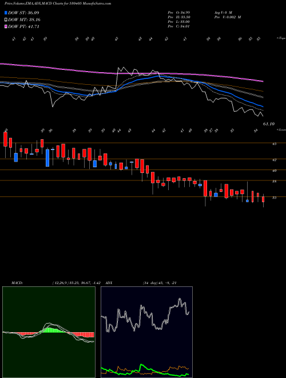Click the 45 price axis label
The height and width of the screenshot is (378, 286).
(275, 144)
